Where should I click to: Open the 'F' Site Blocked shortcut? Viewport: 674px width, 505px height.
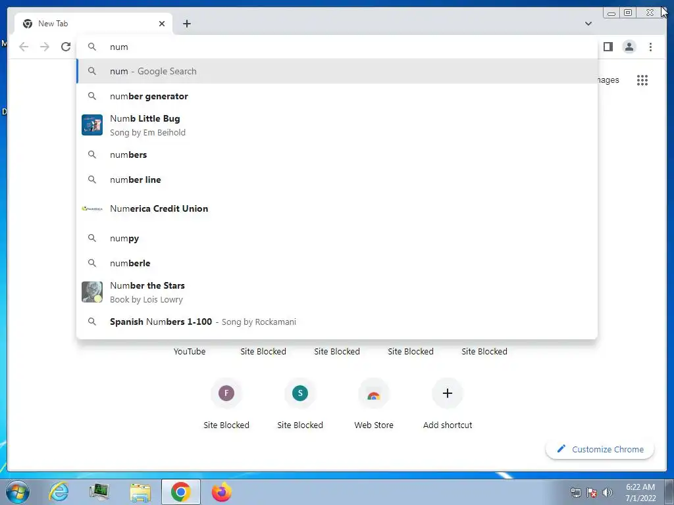(226, 393)
